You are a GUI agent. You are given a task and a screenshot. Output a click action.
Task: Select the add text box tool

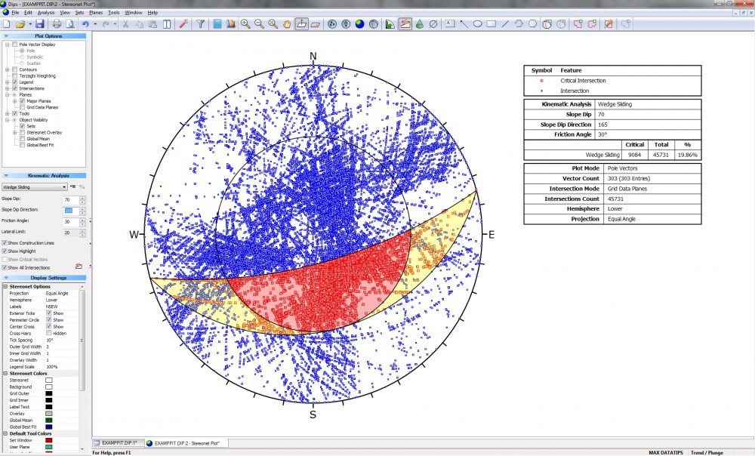(x=450, y=23)
